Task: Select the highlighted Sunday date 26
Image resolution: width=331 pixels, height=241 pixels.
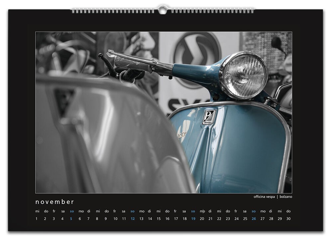Action: pos(254,219)
